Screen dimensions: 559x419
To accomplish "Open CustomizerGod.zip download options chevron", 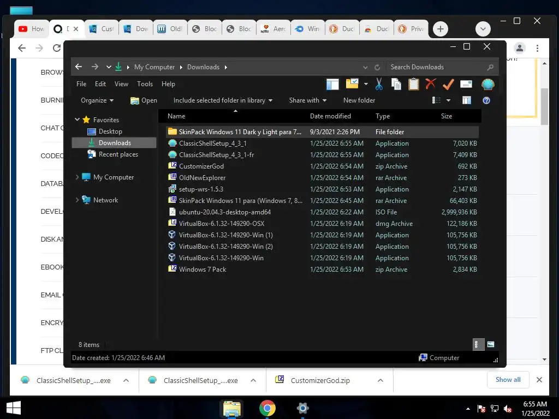I will (x=380, y=380).
